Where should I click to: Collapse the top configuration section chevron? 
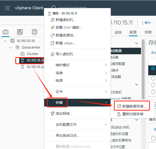137,43
